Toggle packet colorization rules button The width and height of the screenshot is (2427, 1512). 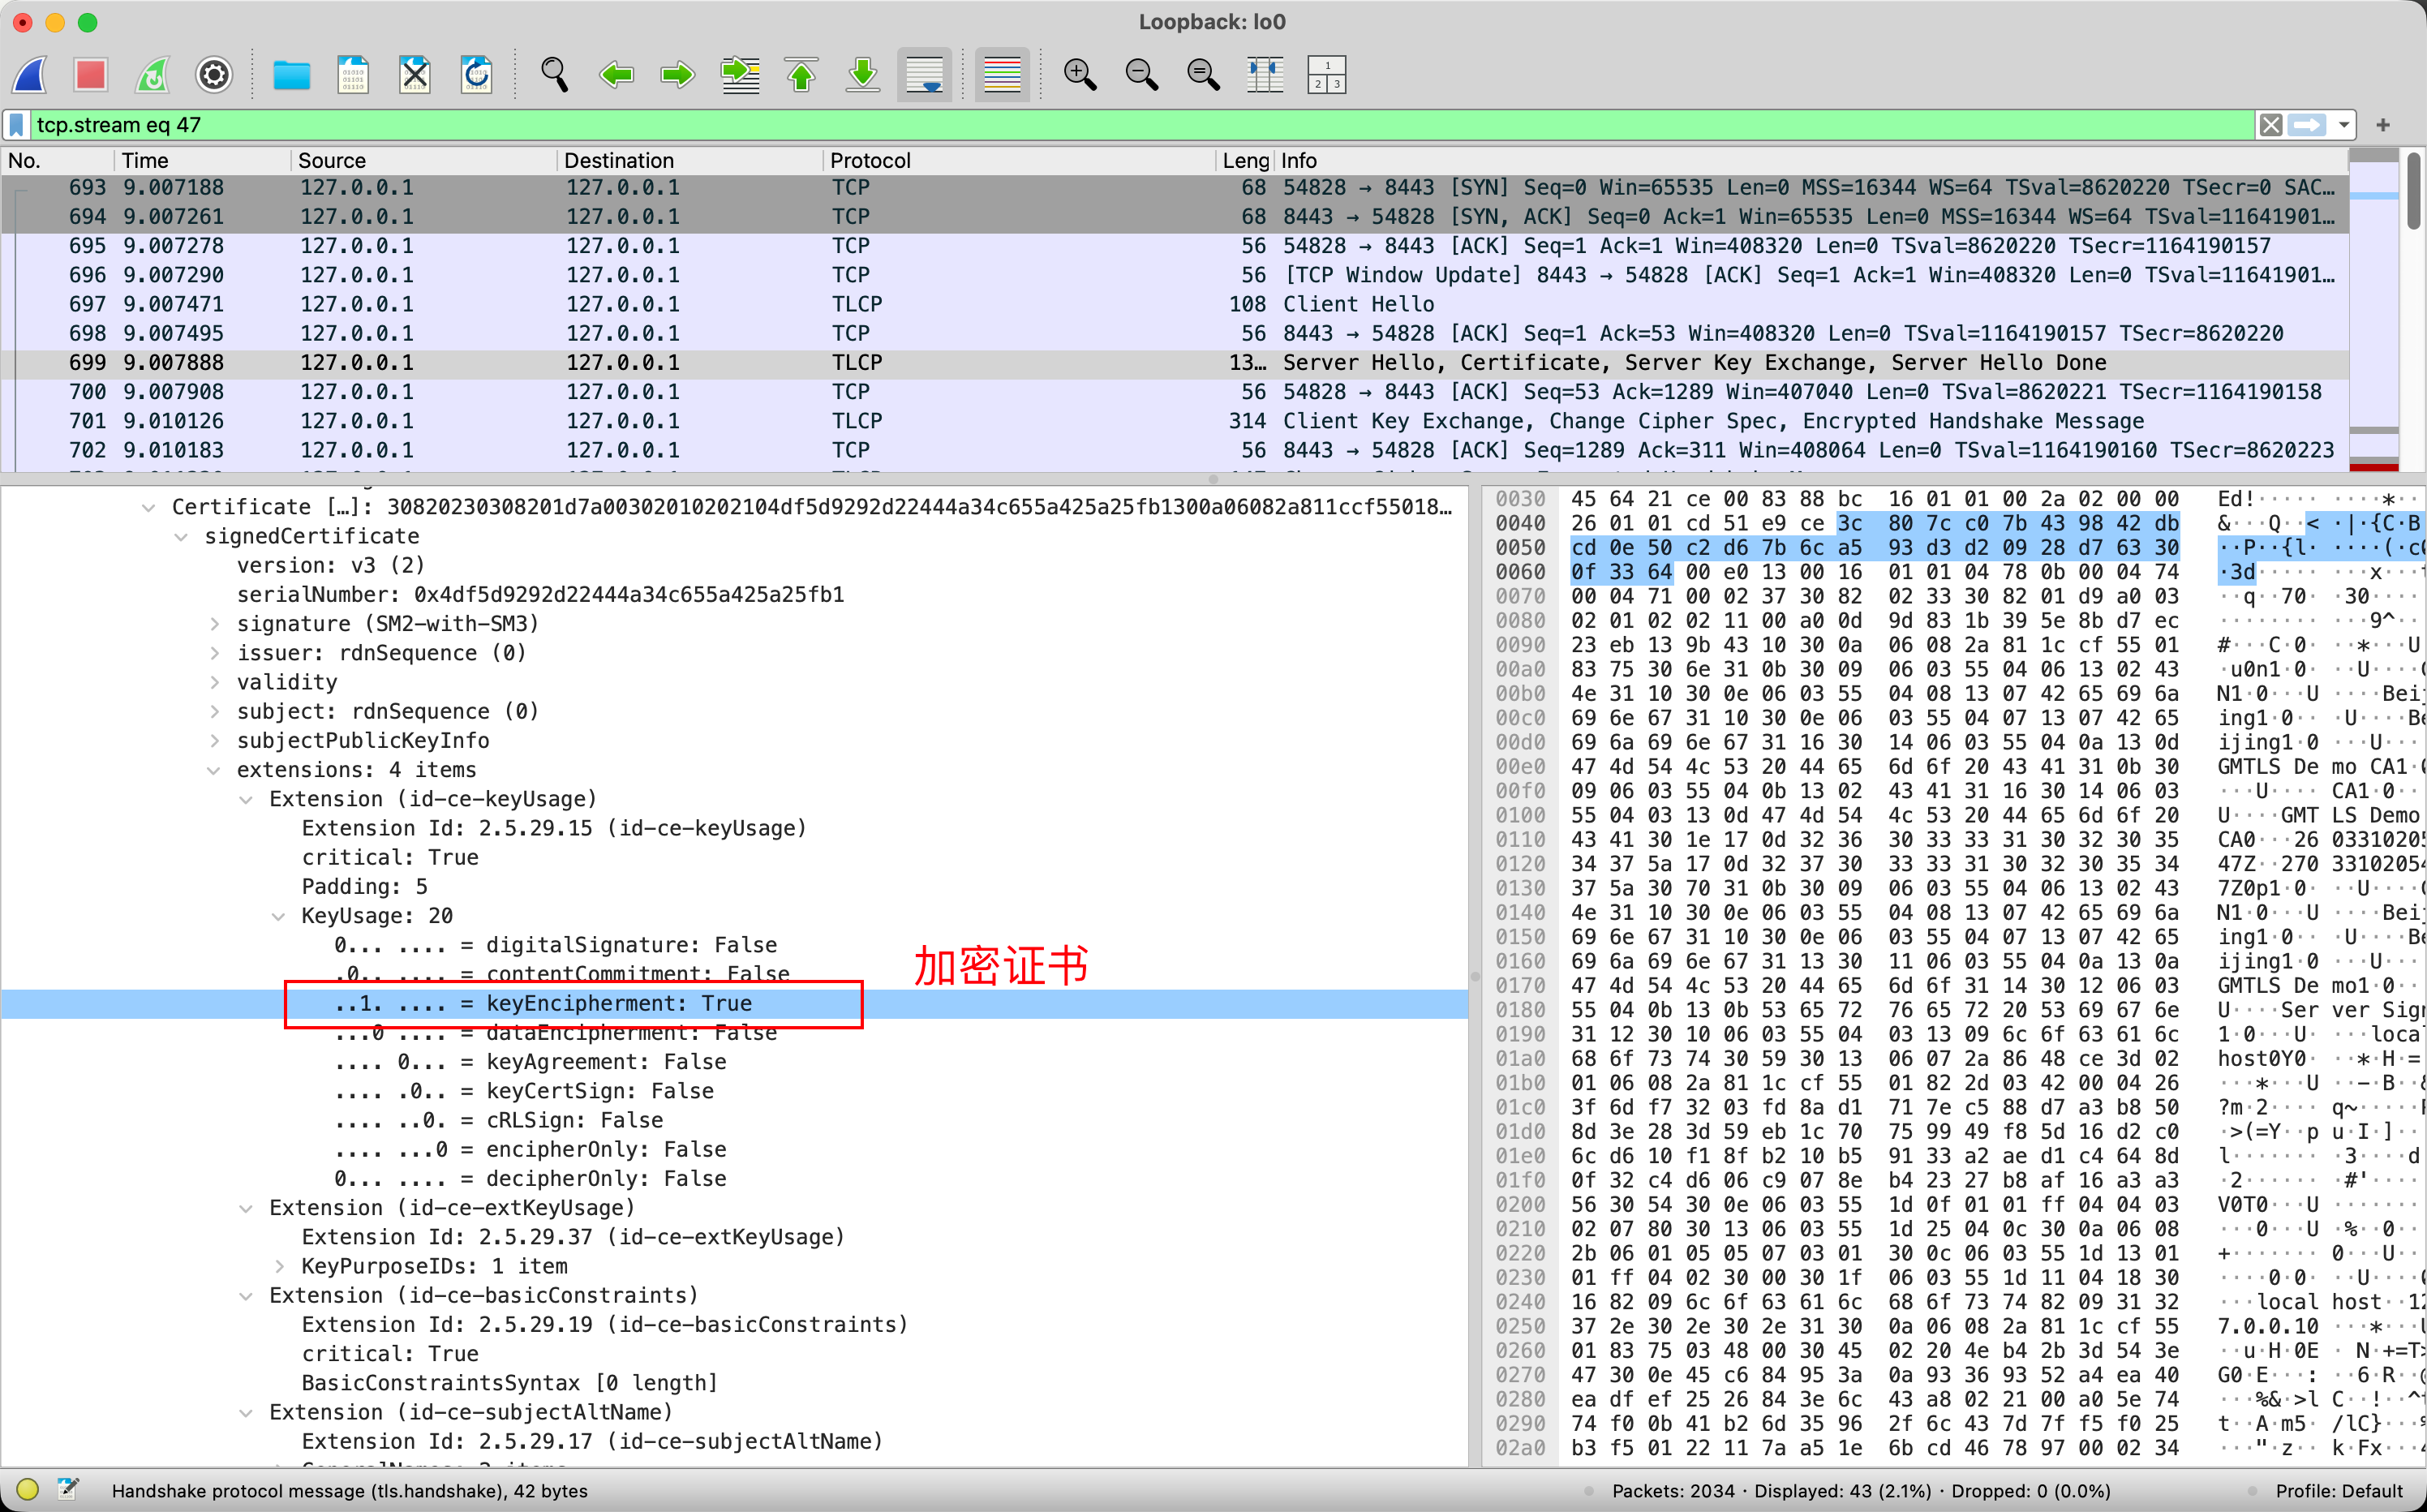[x=1002, y=75]
